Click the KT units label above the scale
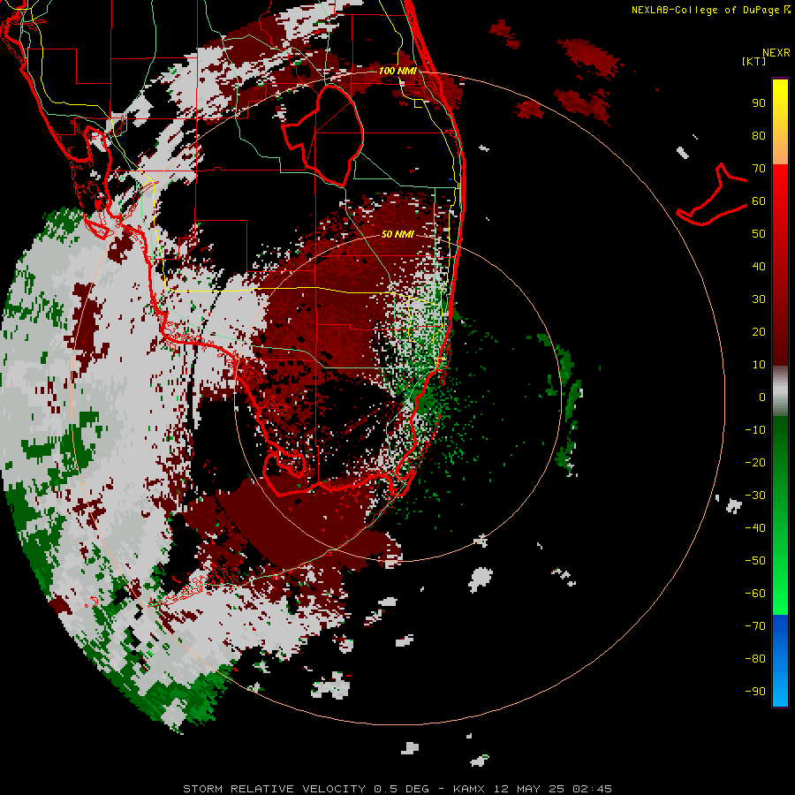The height and width of the screenshot is (795, 795). [x=754, y=61]
